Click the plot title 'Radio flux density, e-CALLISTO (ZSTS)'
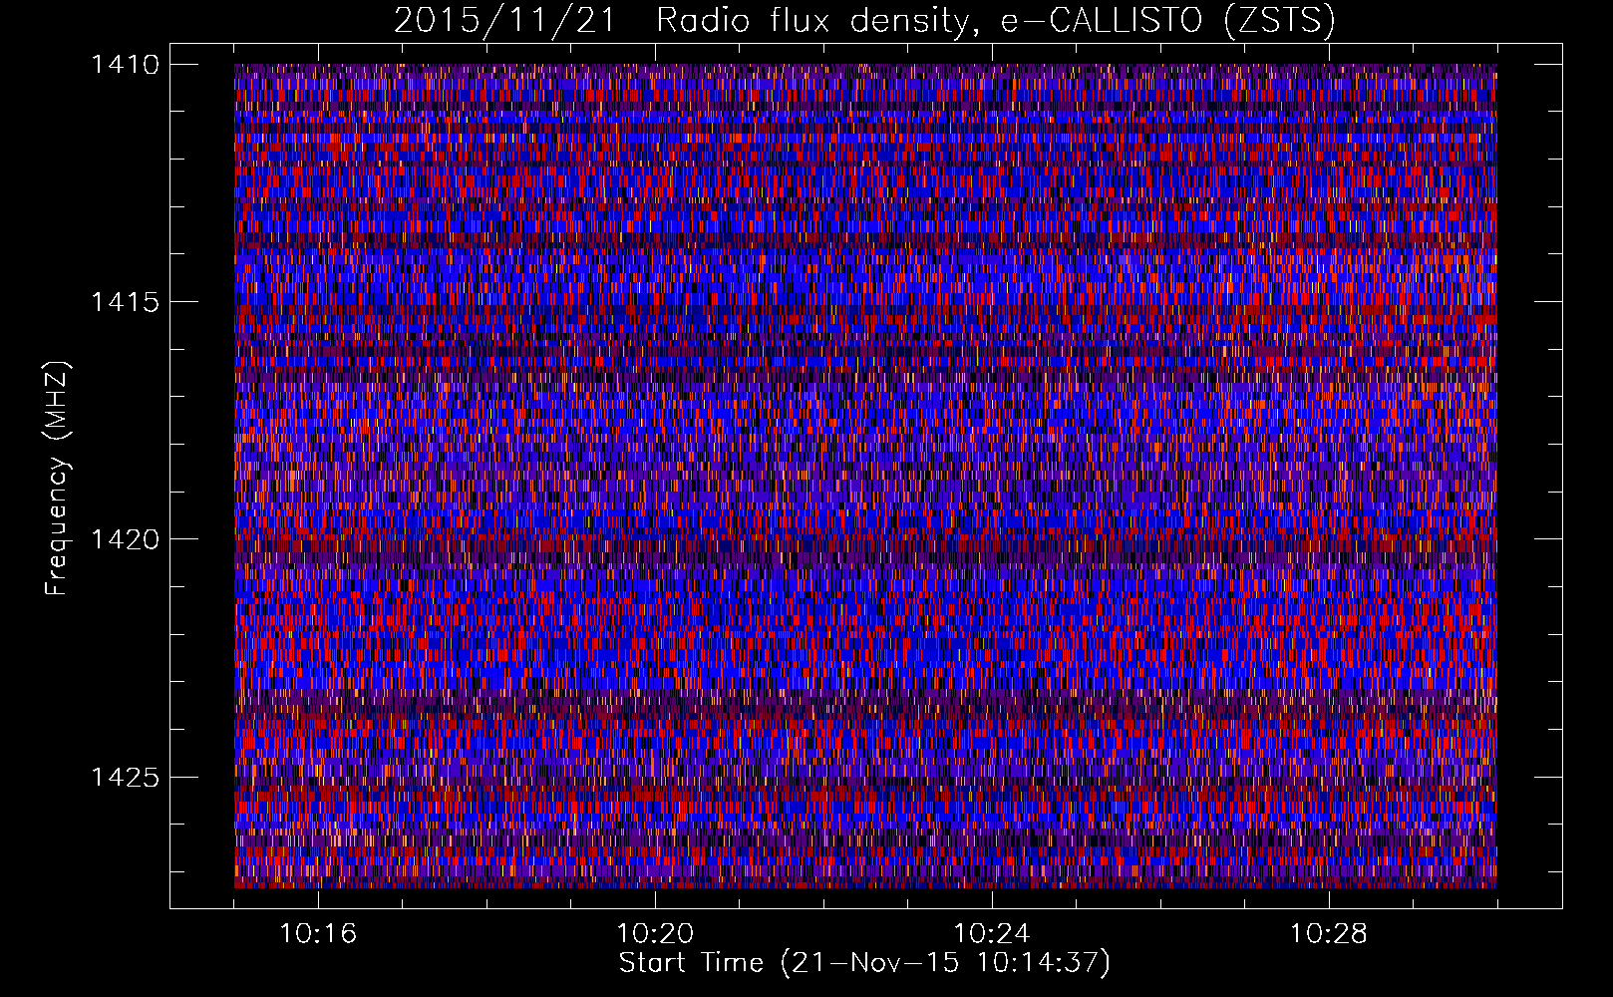 996,20
